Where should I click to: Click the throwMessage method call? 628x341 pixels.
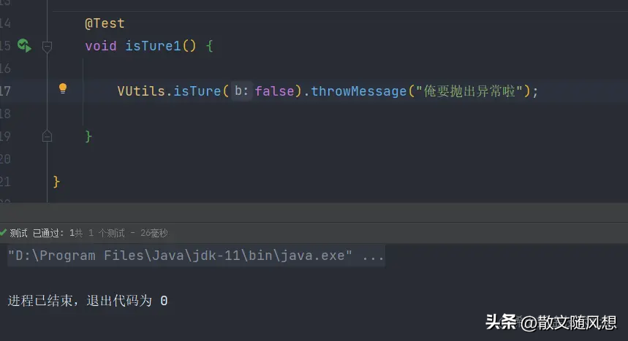pyautogui.click(x=358, y=91)
